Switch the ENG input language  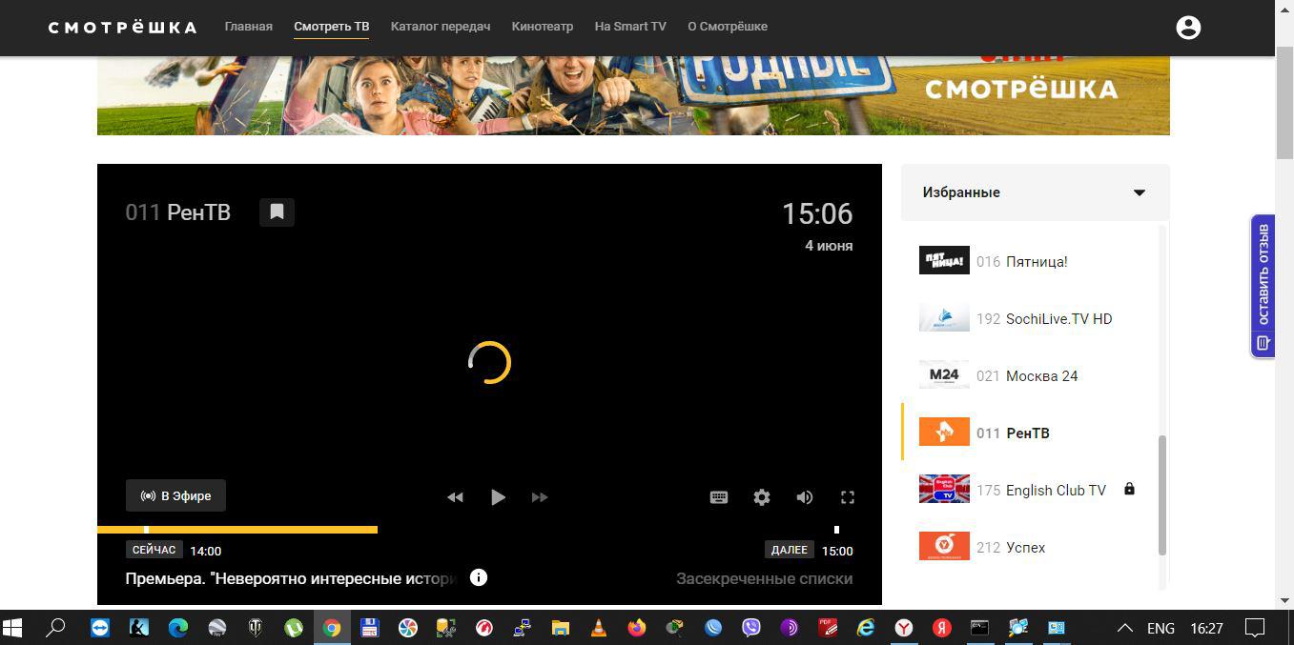tap(1160, 628)
